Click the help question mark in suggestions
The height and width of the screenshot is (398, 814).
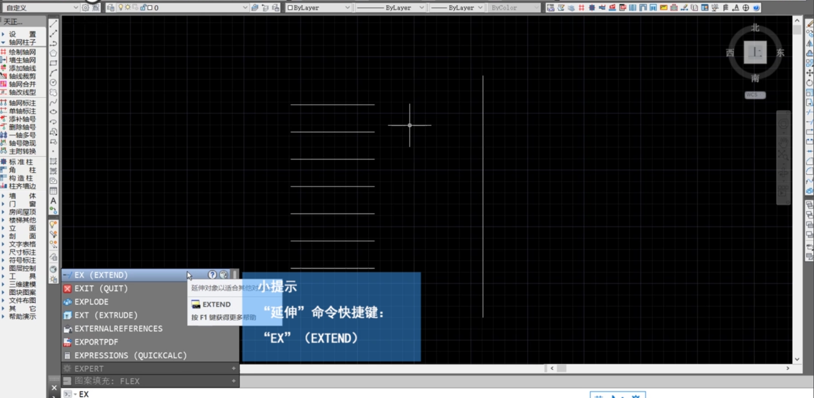click(212, 275)
